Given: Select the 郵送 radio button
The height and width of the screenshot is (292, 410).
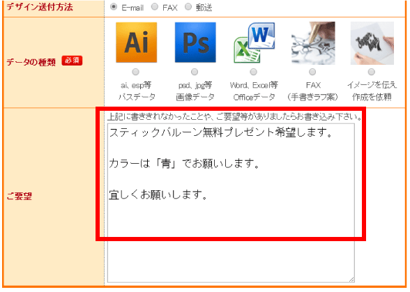Looking at the screenshot, I should coord(188,7).
